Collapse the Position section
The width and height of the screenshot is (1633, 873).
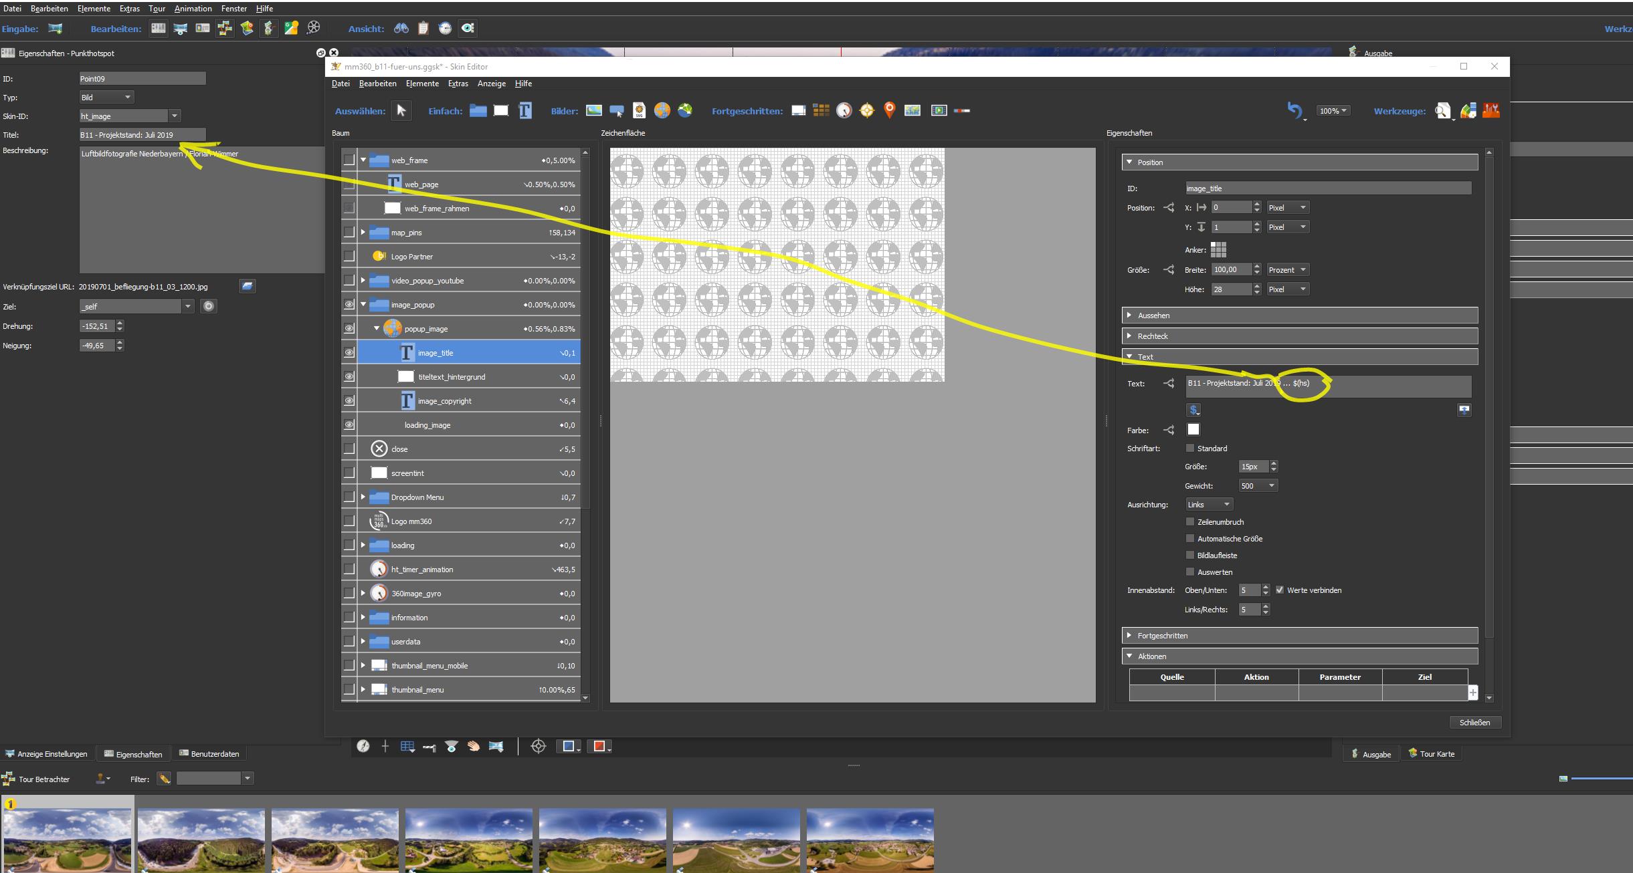[x=1300, y=162]
